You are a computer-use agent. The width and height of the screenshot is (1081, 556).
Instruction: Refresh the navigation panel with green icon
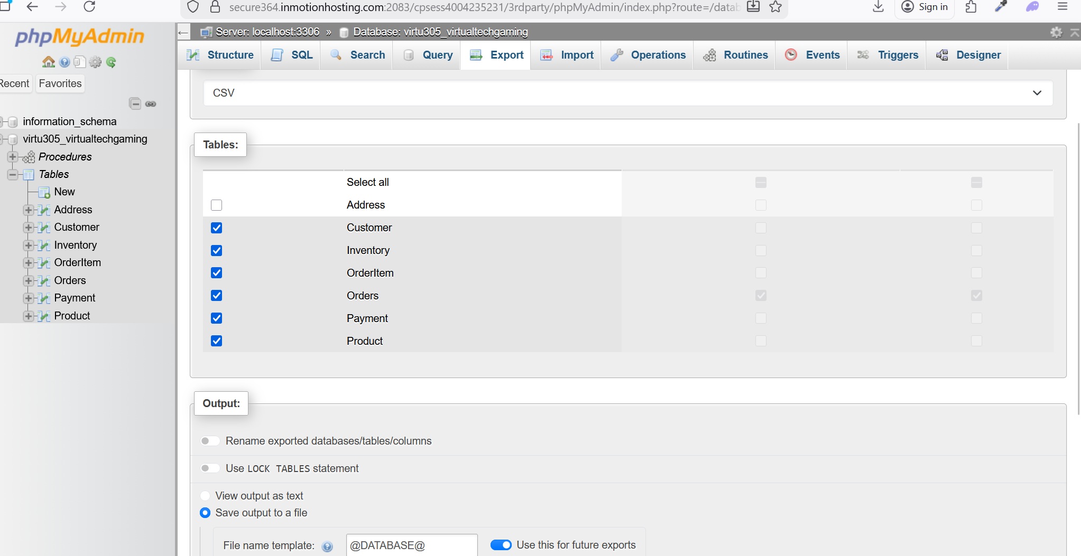point(111,62)
